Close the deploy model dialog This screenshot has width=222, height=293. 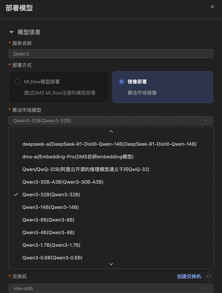[212, 7]
